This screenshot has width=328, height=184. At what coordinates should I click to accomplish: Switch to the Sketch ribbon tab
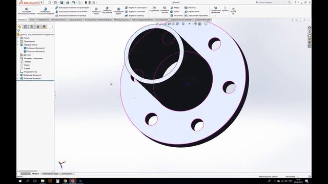click(32, 20)
